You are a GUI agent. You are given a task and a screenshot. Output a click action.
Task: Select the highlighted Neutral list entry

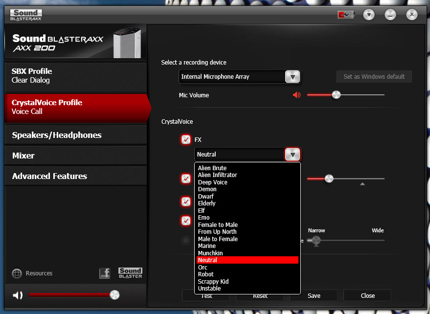pos(248,260)
